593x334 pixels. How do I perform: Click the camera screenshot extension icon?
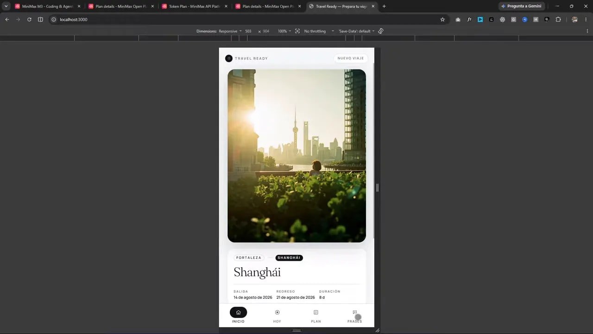tap(458, 19)
